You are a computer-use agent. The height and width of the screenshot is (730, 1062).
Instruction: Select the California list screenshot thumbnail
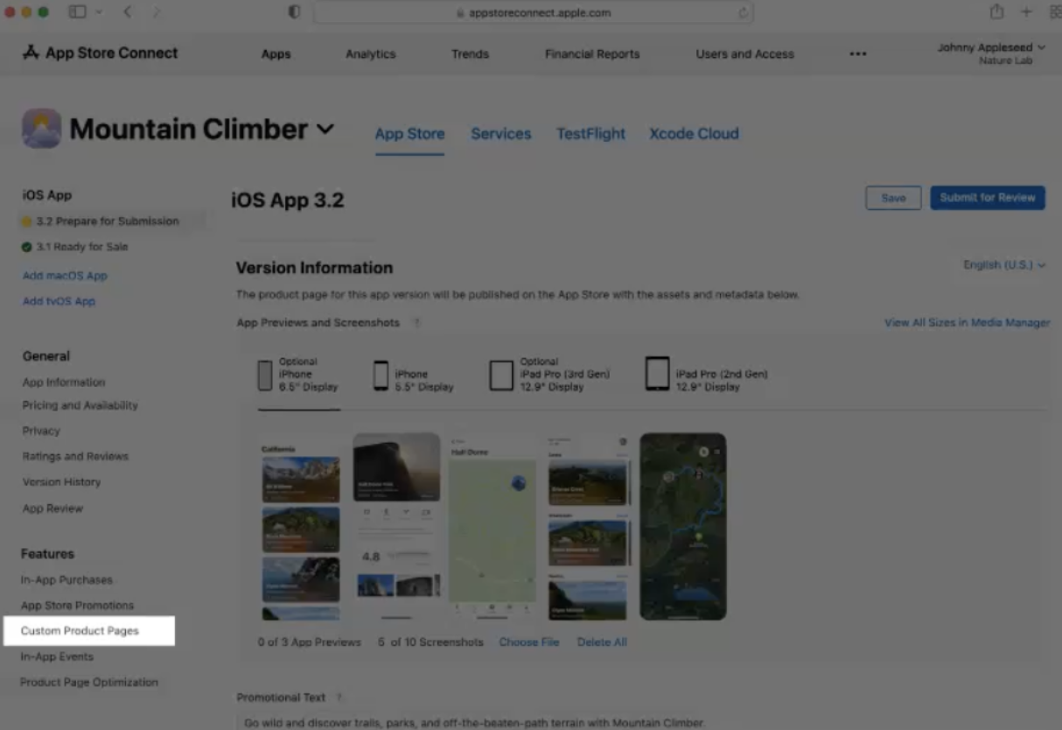point(300,526)
